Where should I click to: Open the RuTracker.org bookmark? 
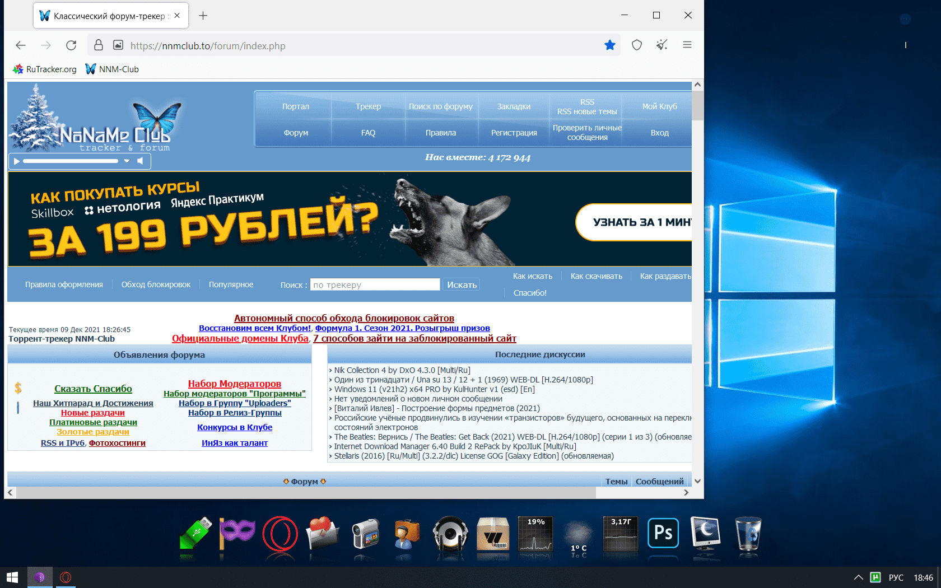click(x=45, y=69)
